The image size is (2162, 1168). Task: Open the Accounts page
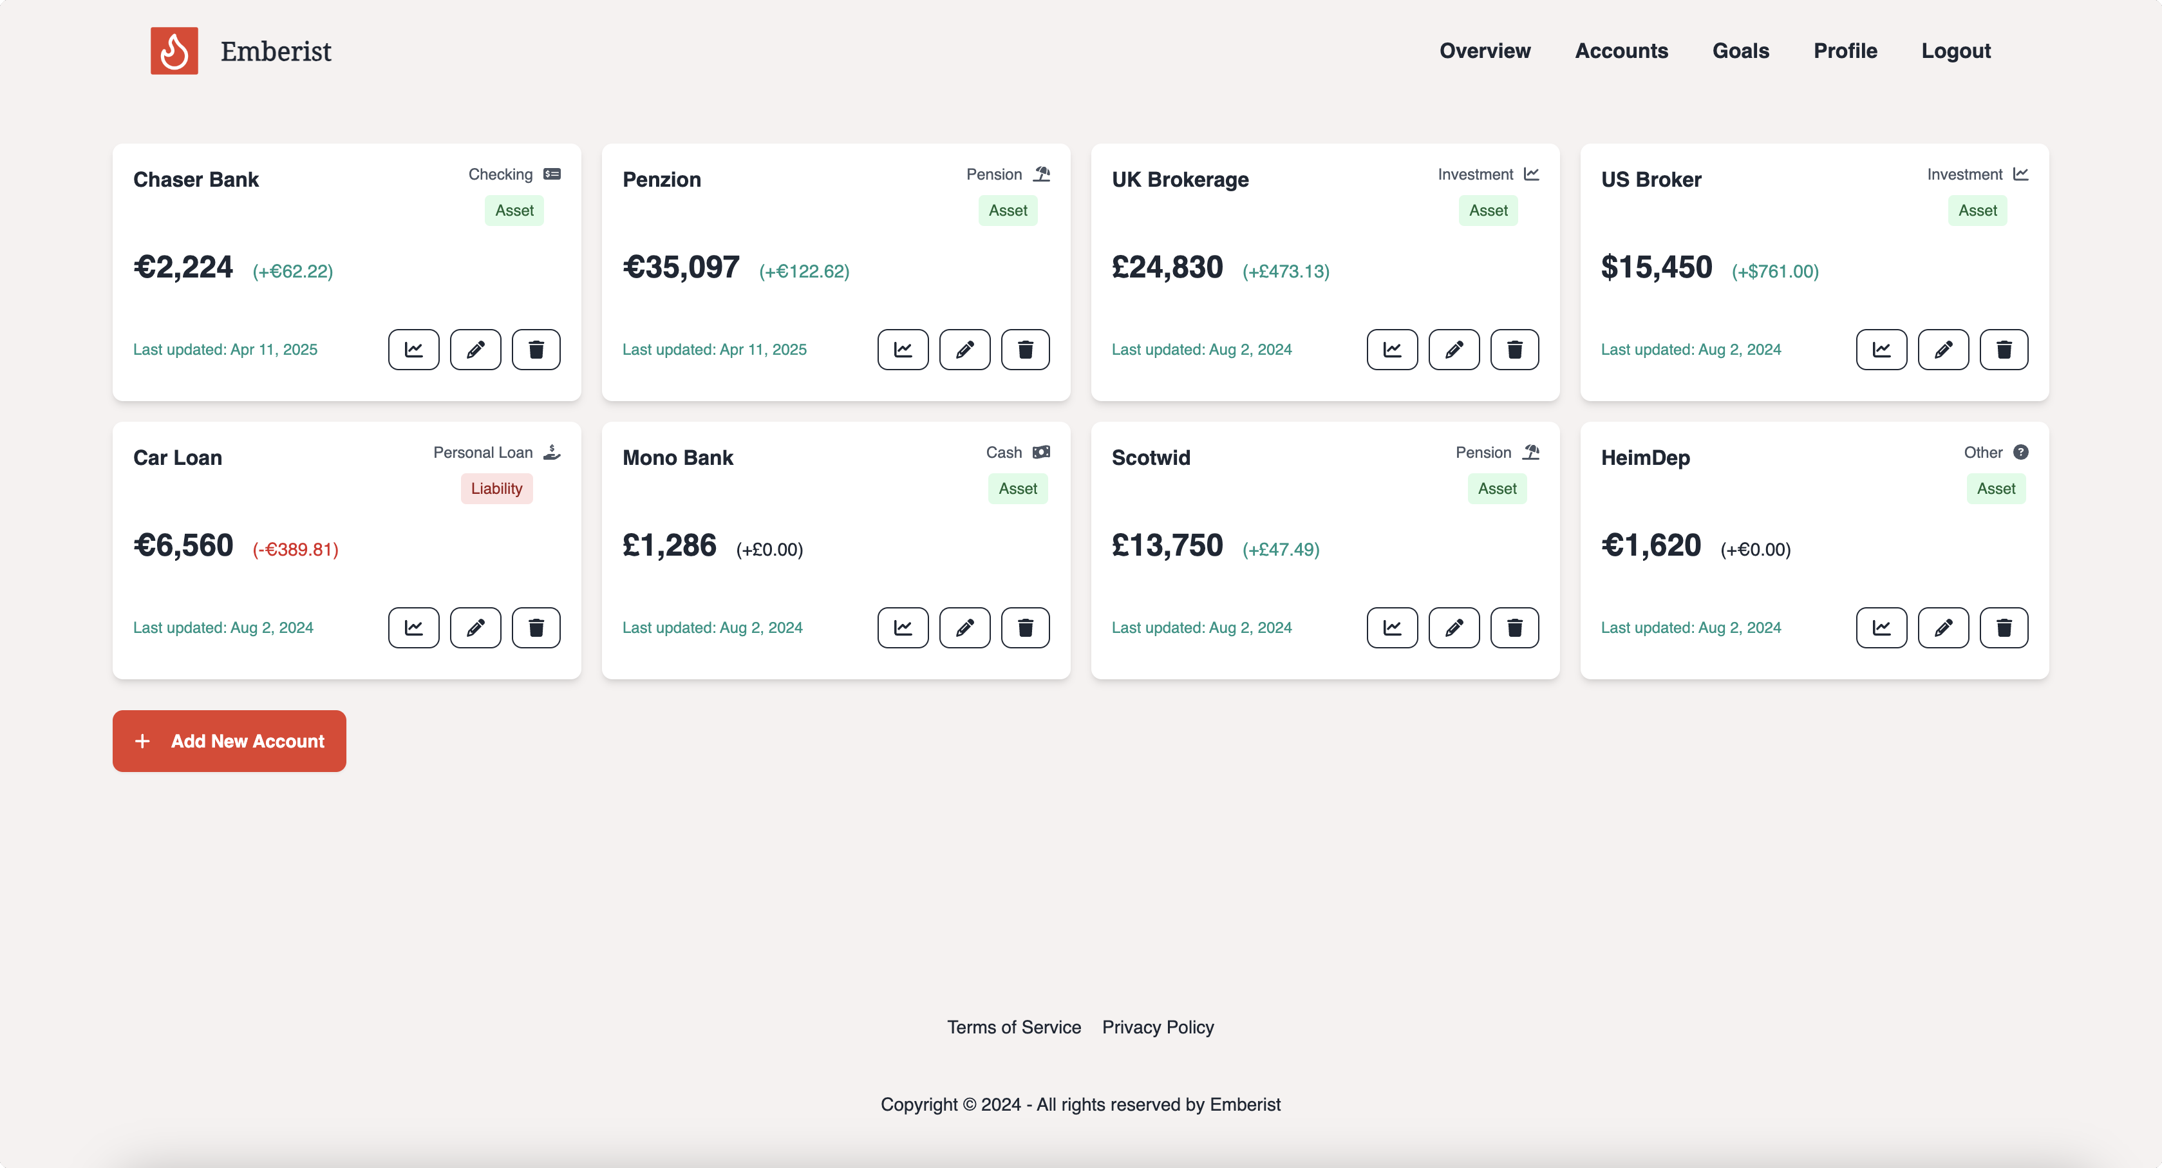(x=1621, y=51)
